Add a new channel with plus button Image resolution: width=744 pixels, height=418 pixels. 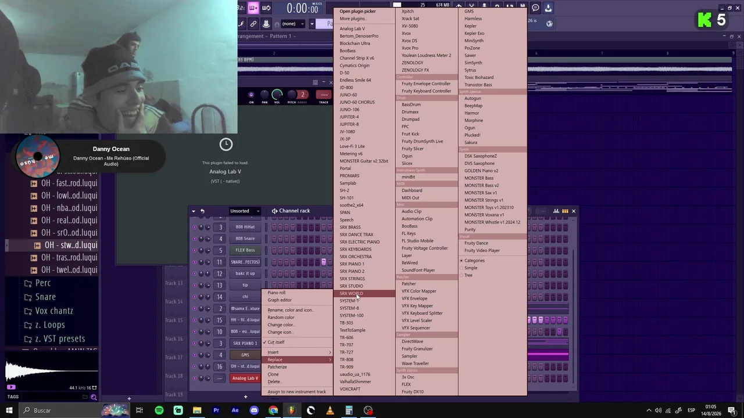pyautogui.click(x=245, y=397)
